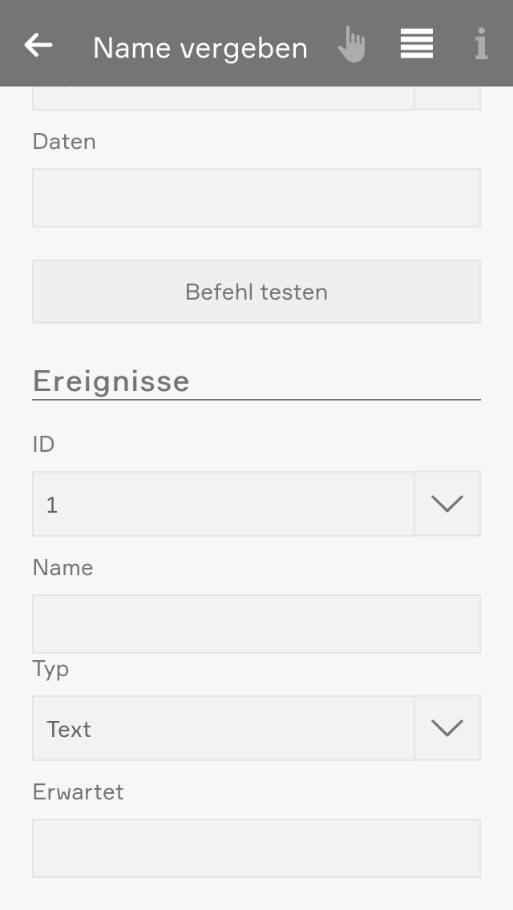The height and width of the screenshot is (910, 513).
Task: Click the Ereignisse section heading
Action: (x=111, y=381)
